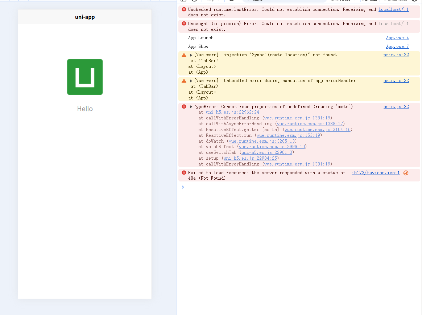Click the error icon beside TypeError message
The width and height of the screenshot is (422, 315).
click(x=184, y=107)
